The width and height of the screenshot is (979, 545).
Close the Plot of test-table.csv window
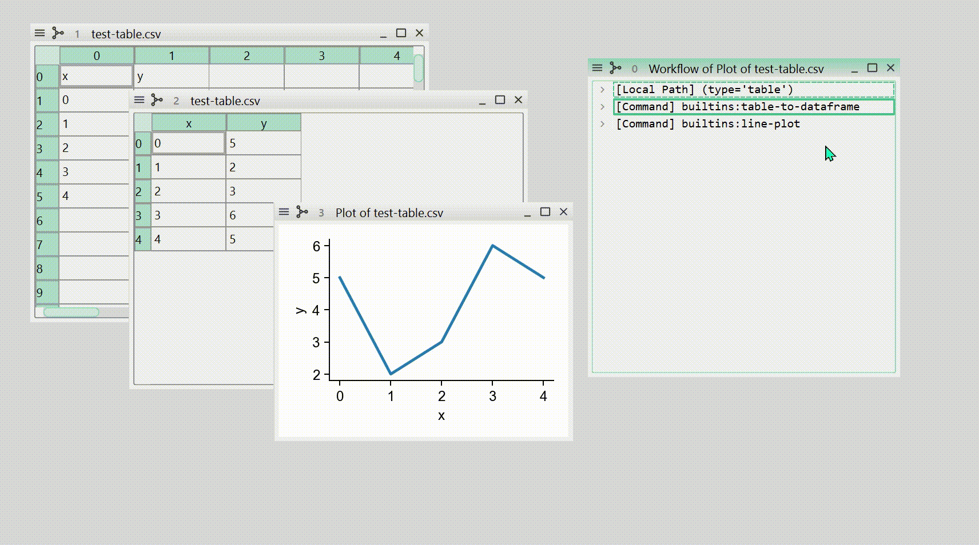563,212
